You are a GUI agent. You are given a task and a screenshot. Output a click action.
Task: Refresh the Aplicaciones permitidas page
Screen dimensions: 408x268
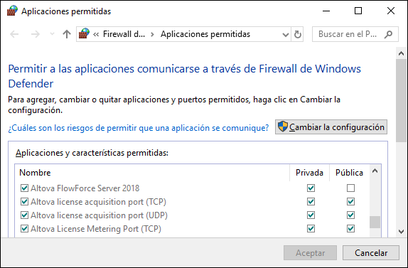297,34
